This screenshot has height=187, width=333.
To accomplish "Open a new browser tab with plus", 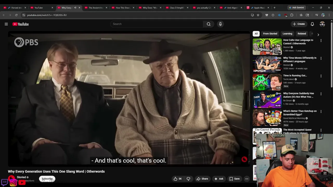I will 274,8.
